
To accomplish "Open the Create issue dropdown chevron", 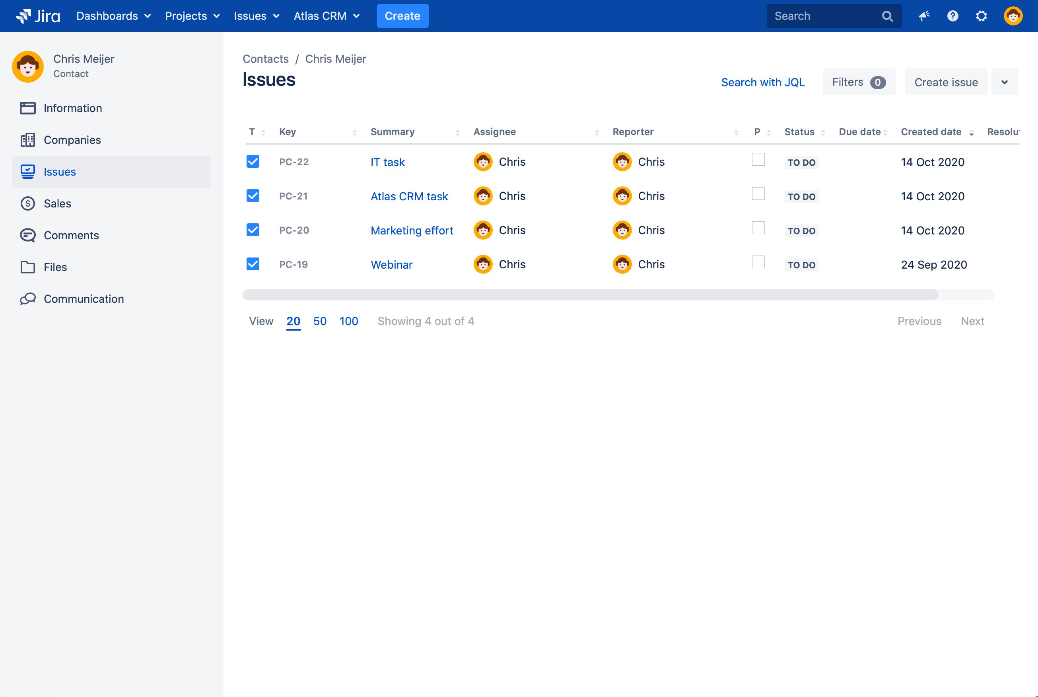I will point(1004,82).
